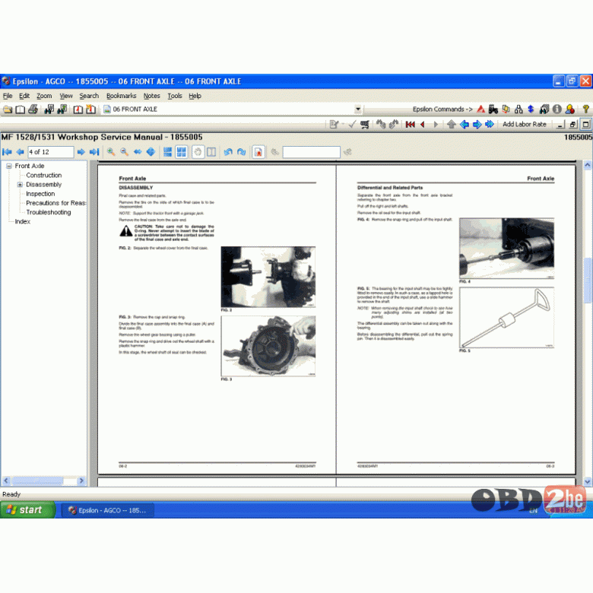Viewport: 593px width, 593px height.
Task: Click the yellow question mark help icon
Action: click(585, 109)
